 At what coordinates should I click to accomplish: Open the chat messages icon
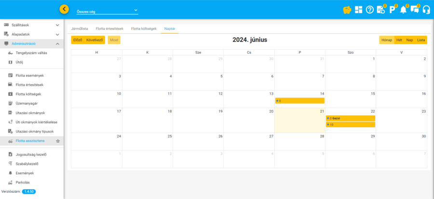click(414, 10)
